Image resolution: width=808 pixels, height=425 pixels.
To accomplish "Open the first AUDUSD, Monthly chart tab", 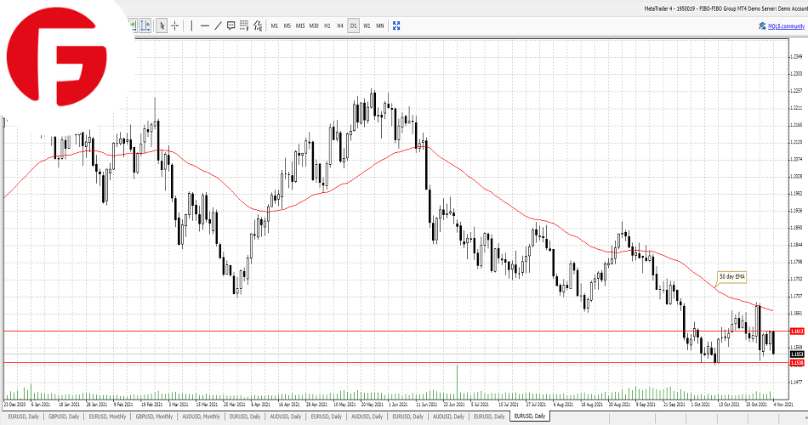I will click(201, 416).
